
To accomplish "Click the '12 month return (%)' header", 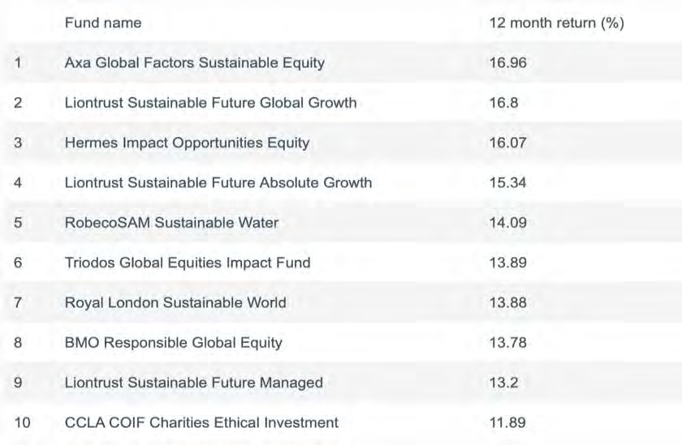I will [557, 23].
